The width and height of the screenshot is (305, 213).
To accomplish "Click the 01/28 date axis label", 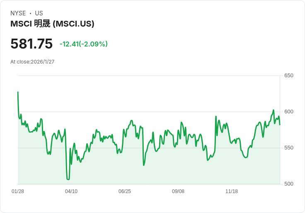I will point(18,191).
